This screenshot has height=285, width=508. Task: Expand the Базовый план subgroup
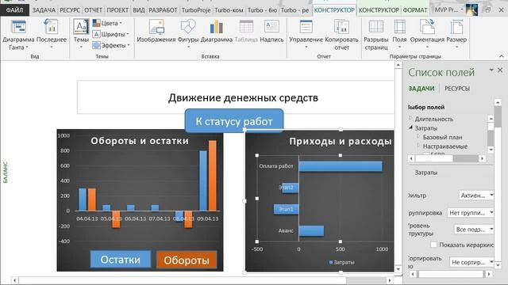click(418, 137)
